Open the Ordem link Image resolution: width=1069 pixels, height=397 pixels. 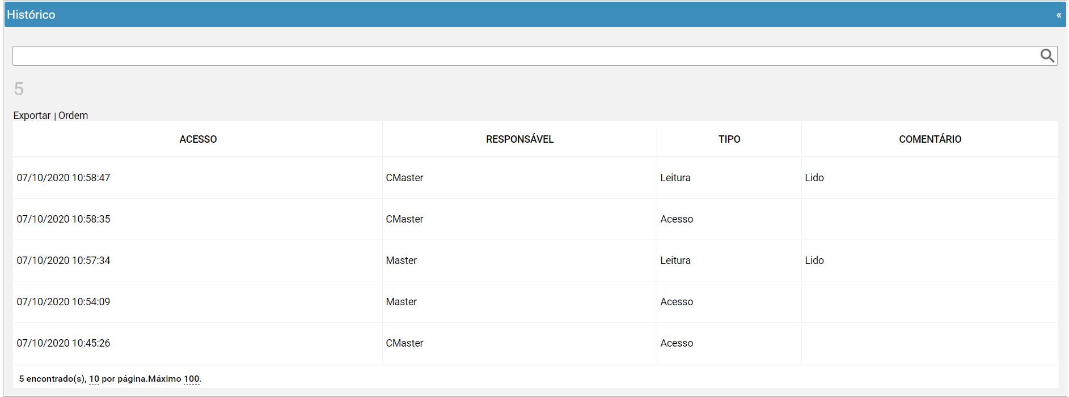73,116
